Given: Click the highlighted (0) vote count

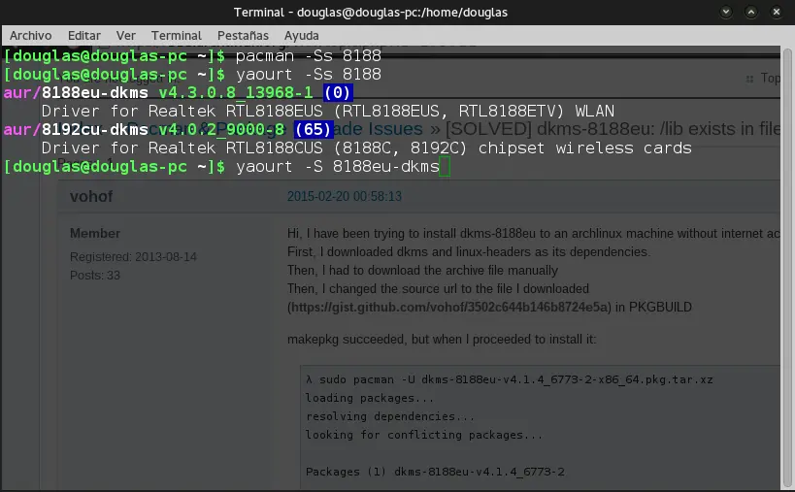Looking at the screenshot, I should 337,93.
